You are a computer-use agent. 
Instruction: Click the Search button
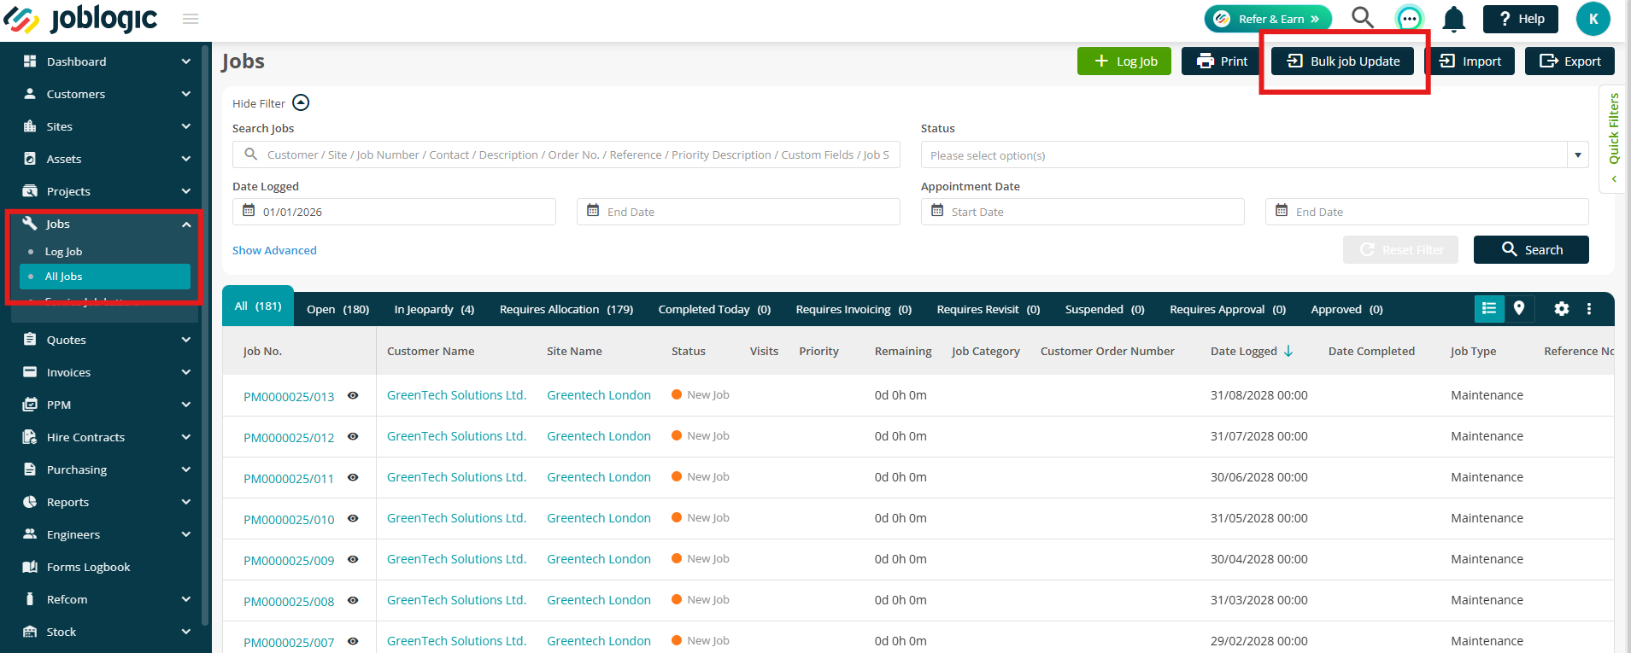[1531, 249]
